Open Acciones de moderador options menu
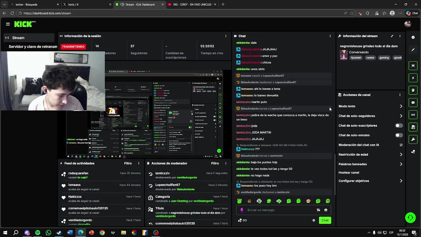This screenshot has height=237, width=421. coord(226,163)
